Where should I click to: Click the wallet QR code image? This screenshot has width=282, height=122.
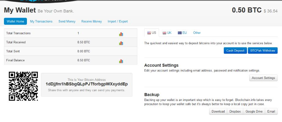[23, 86]
